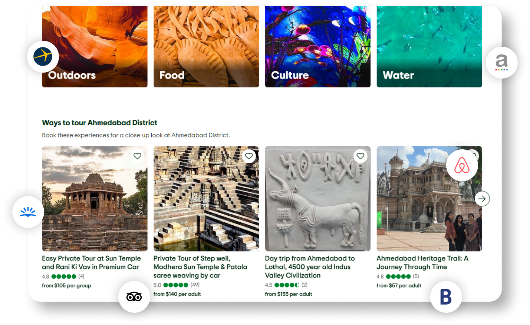This screenshot has height=325, width=530.
Task: Toggle heart on Lothal day trip card
Action: click(361, 156)
